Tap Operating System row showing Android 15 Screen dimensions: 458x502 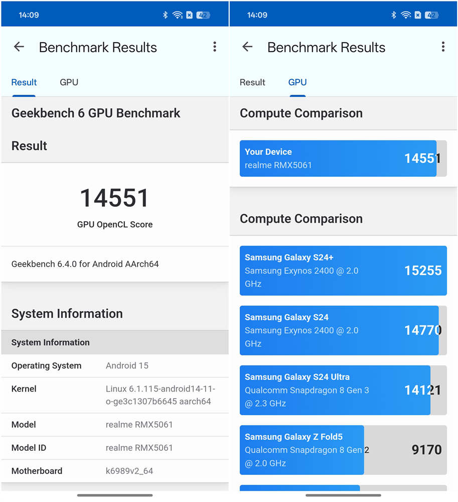coord(115,365)
